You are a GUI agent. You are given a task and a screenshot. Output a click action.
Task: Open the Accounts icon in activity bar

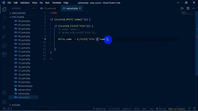4,93
